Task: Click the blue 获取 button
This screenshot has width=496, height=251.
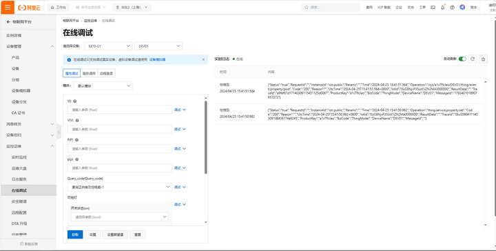Action: click(x=75, y=234)
